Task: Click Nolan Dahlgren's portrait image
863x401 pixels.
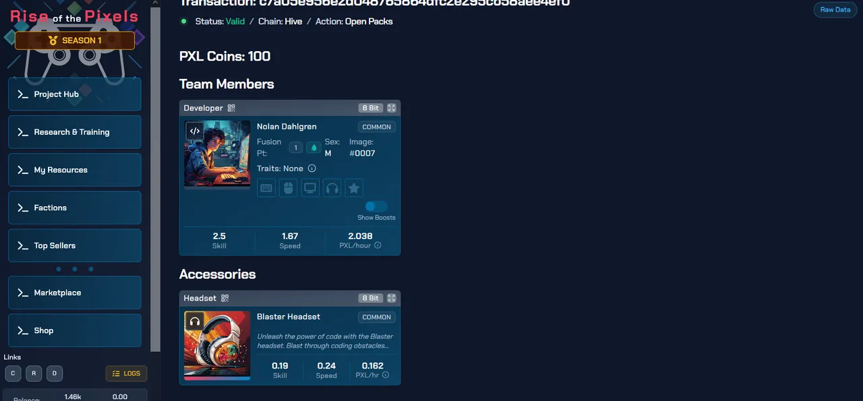Action: click(217, 154)
